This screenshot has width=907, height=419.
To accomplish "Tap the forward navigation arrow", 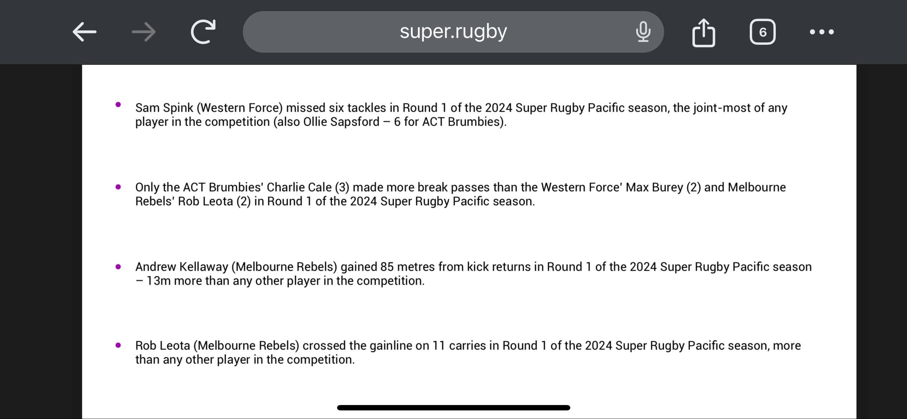I will click(144, 32).
